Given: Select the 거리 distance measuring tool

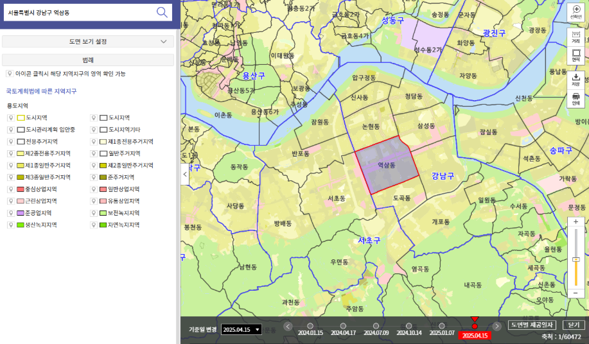Looking at the screenshot, I should (x=576, y=37).
